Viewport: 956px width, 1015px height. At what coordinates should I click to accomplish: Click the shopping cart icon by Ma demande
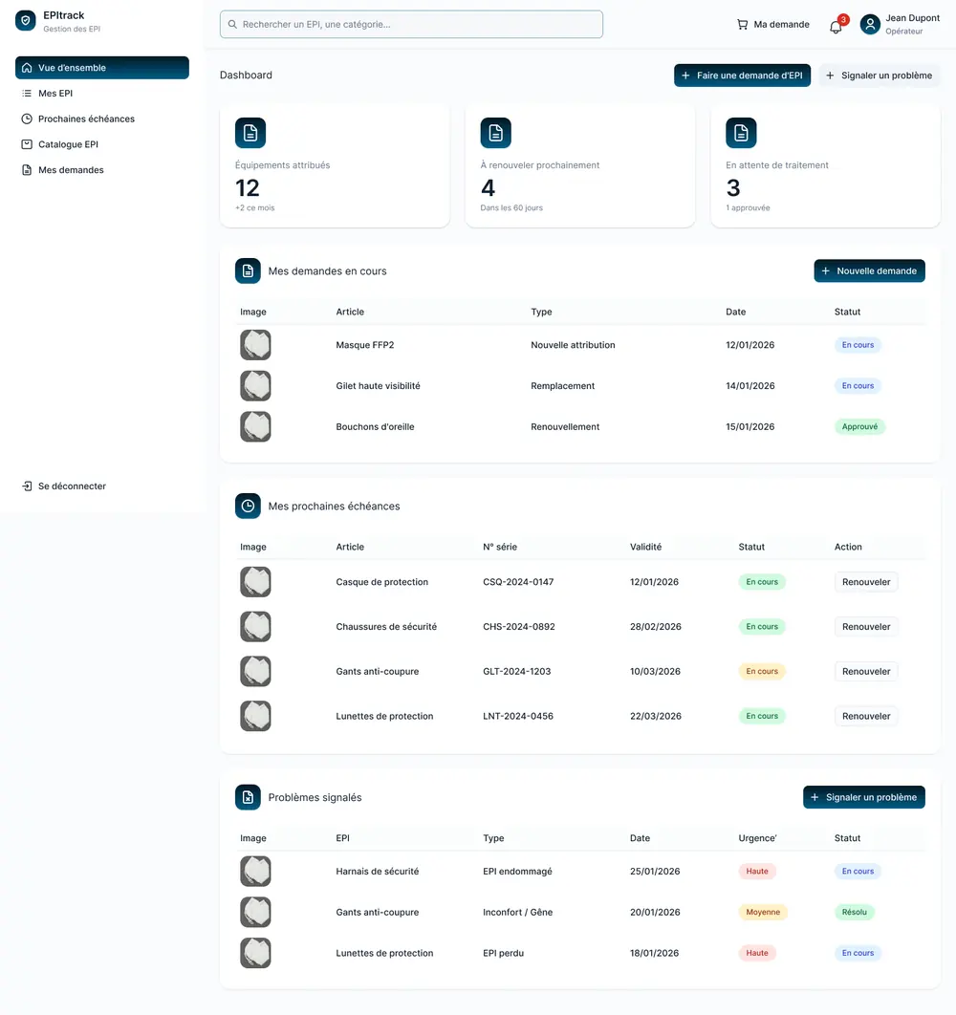coord(742,25)
